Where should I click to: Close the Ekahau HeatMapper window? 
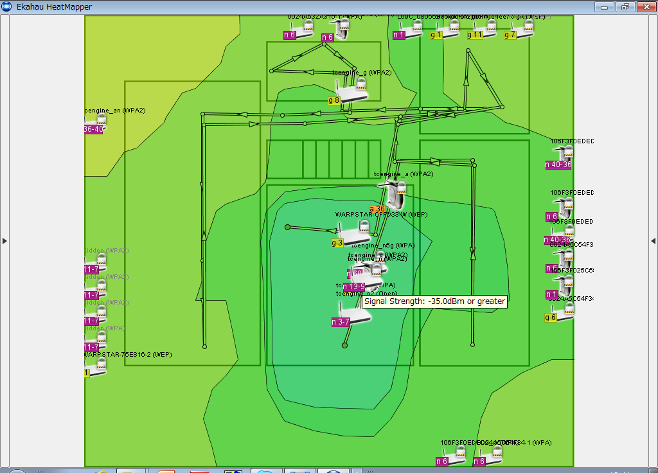646,6
